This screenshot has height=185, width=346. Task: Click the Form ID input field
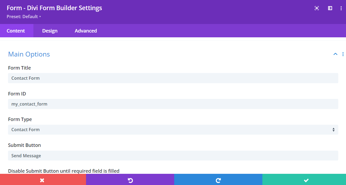point(173,104)
